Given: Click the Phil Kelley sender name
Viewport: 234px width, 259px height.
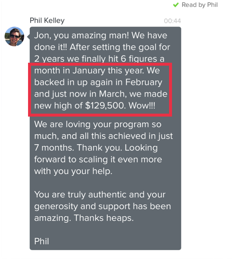Looking at the screenshot, I should pyautogui.click(x=47, y=21).
